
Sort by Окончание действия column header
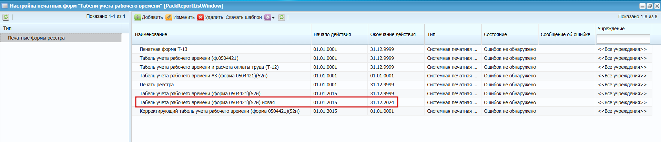[396, 34]
